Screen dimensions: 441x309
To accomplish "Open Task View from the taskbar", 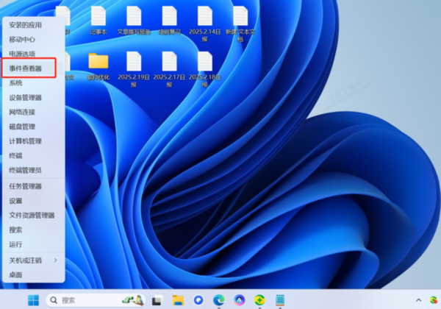I will (157, 300).
